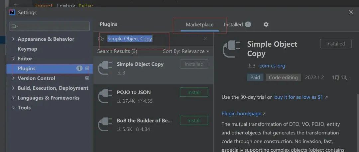Viewport: 359px width, 152px height.
Task: Focus the settings search field
Action: click(x=50, y=26)
